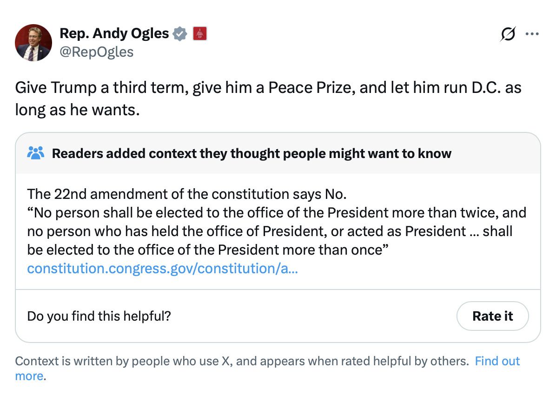Follow the "Find out" link text

[497, 361]
